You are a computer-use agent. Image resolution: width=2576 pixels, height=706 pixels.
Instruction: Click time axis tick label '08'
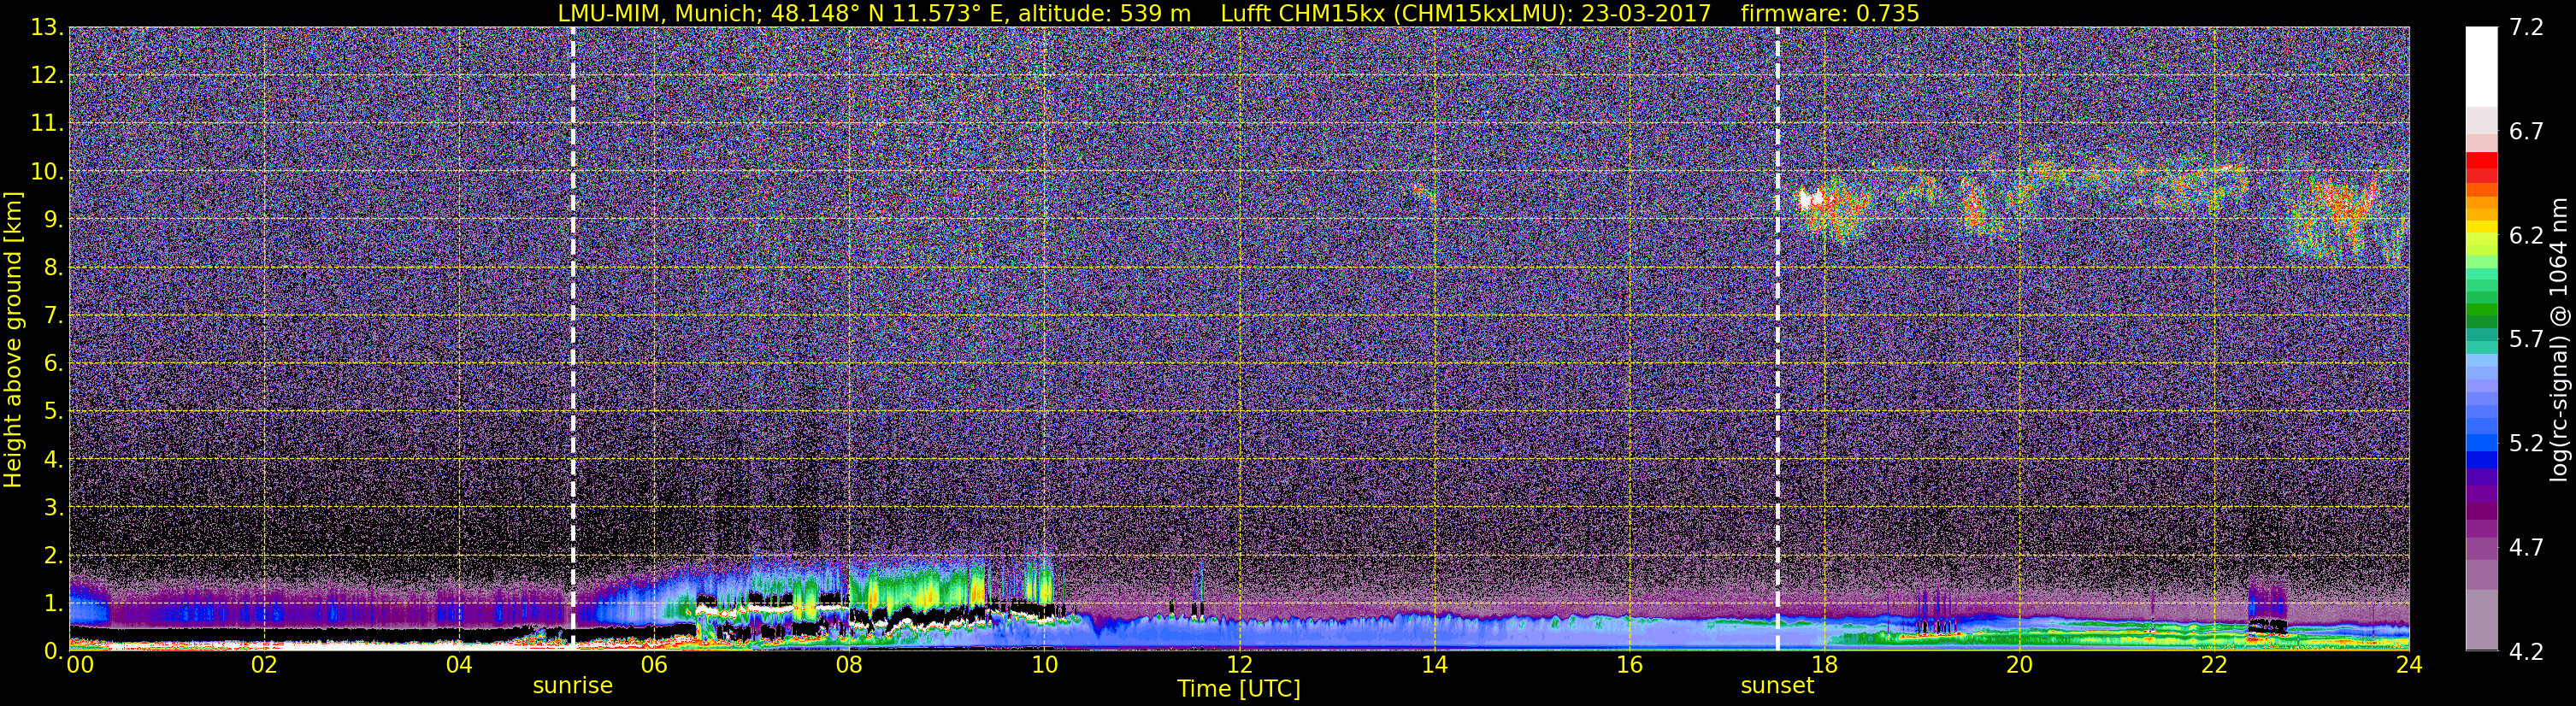849,665
